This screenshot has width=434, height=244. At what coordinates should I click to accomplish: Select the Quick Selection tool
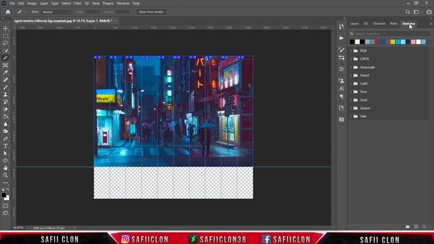5,51
